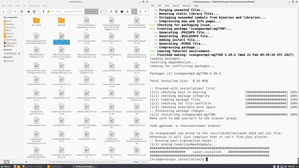The image size is (299, 168).
Task: Open Computer location from the toolbar
Action: [34, 11]
